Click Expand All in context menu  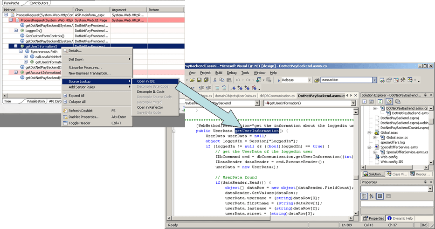click(x=76, y=96)
